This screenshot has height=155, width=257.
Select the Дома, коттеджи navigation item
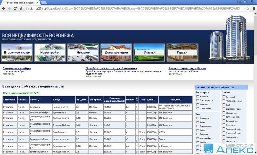(x=116, y=52)
